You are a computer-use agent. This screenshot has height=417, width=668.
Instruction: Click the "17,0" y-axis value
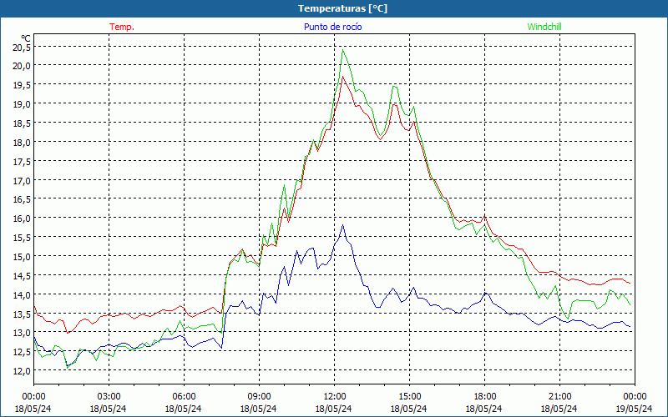pos(22,181)
